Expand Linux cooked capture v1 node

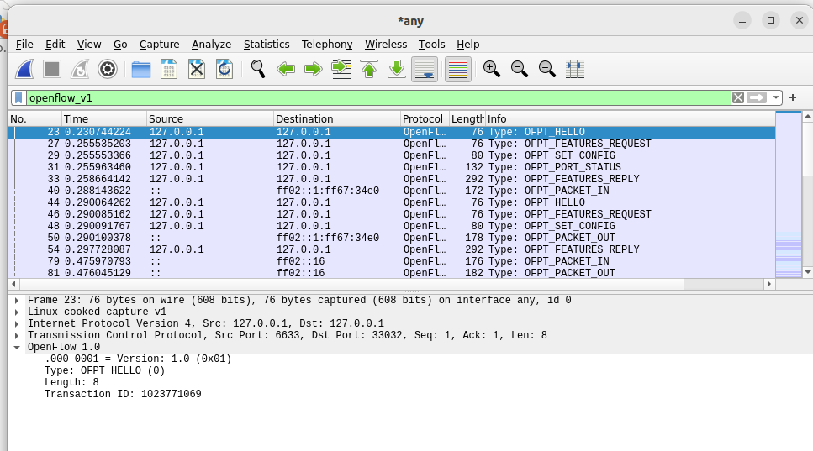17,312
